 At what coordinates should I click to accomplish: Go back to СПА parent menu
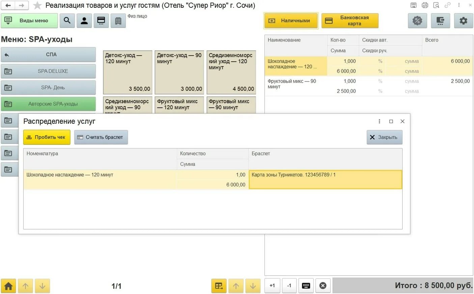48,55
